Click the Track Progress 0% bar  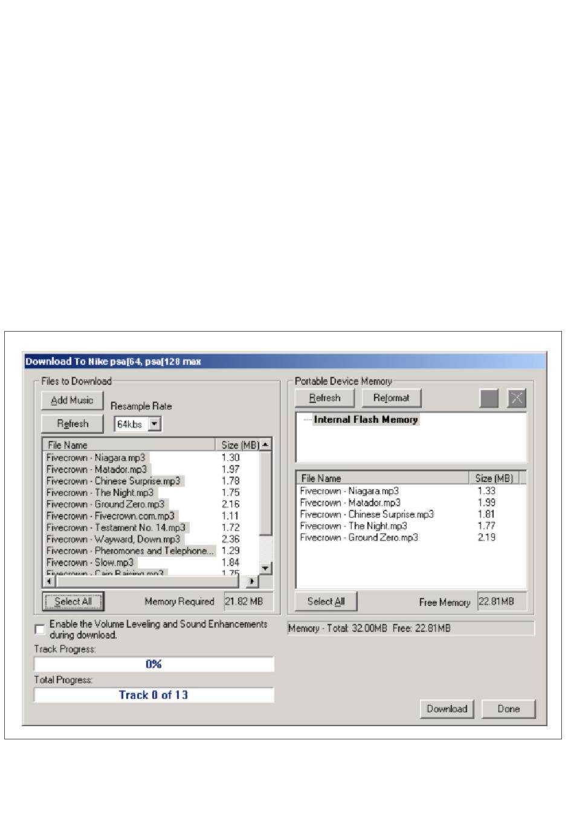point(154,664)
